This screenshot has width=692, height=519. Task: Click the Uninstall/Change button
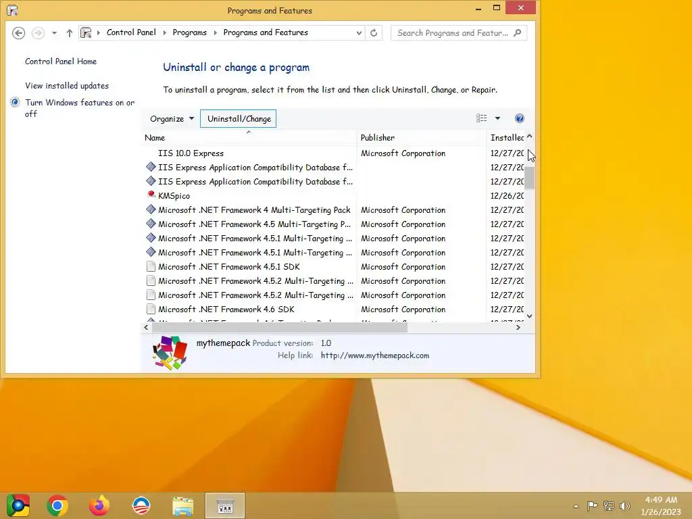pos(239,119)
